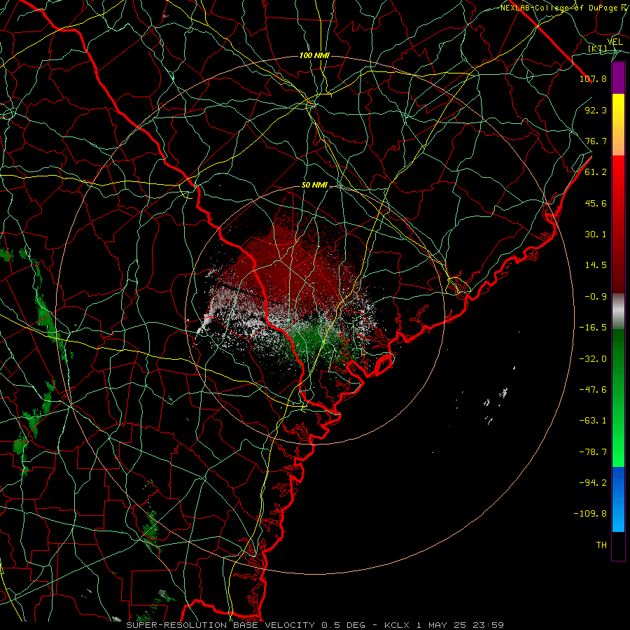Click the 14.5 legend value
Screen dimensions: 630x630
click(596, 265)
